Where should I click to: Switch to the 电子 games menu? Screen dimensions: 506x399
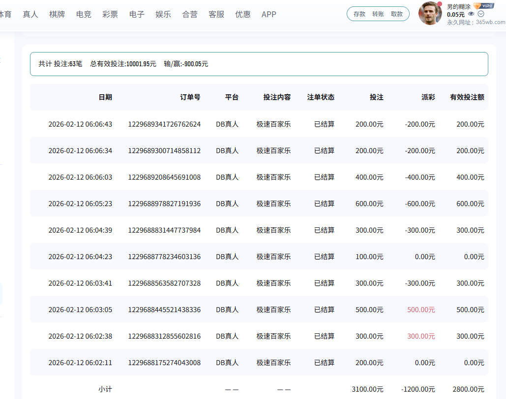[x=137, y=14]
